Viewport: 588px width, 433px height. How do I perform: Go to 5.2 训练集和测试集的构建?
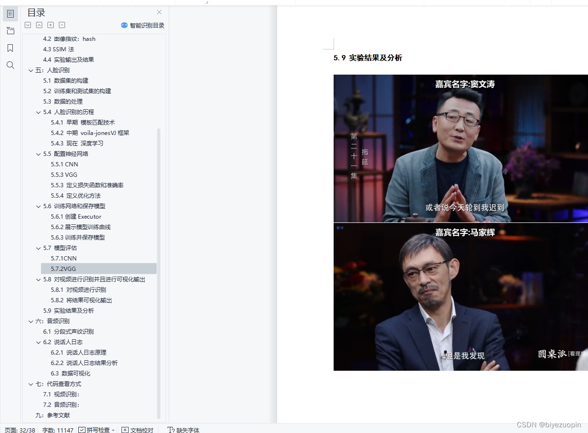(x=77, y=91)
